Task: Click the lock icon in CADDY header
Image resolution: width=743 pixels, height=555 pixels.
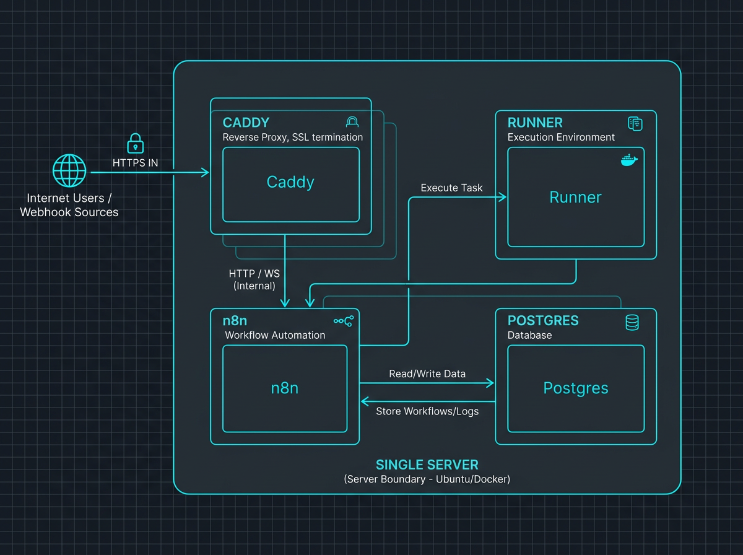Action: 352,122
